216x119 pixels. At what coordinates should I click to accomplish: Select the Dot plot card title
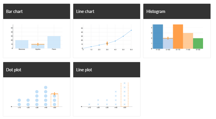[14, 70]
